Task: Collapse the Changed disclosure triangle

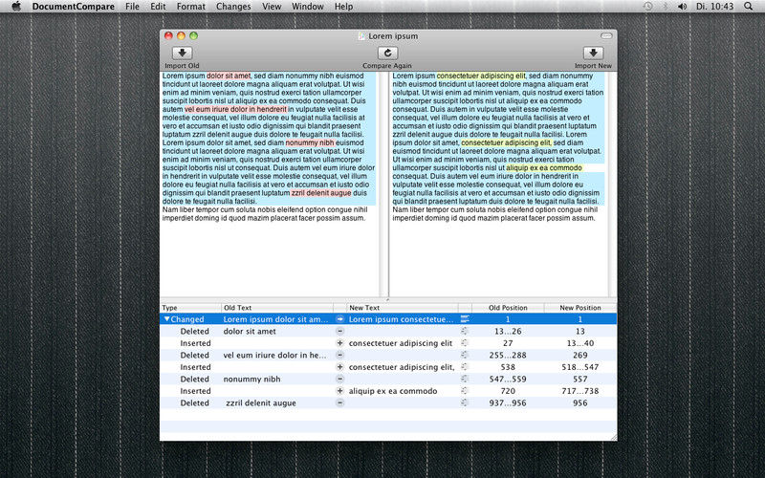Action: click(x=167, y=319)
